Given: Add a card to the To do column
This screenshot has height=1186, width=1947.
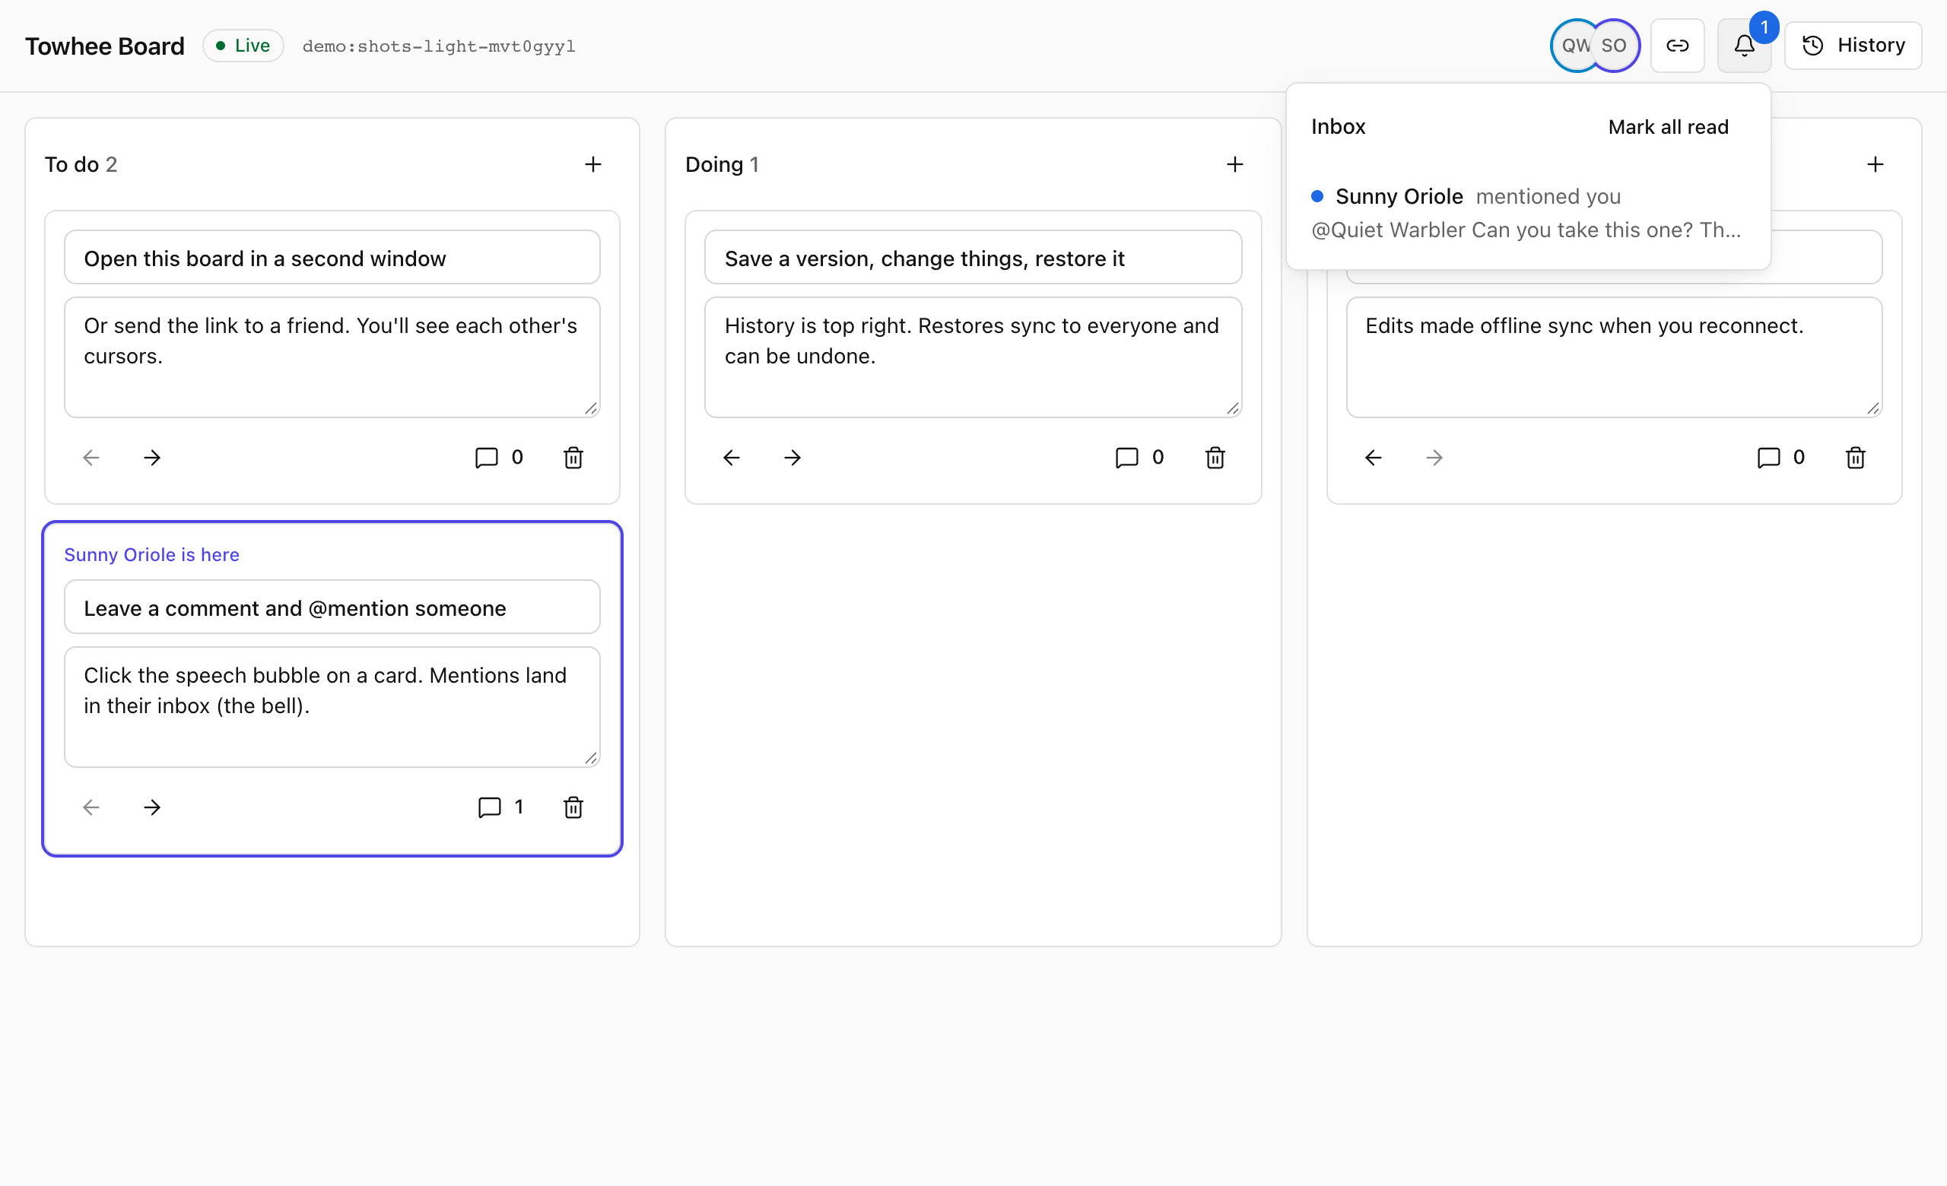Looking at the screenshot, I should point(592,164).
